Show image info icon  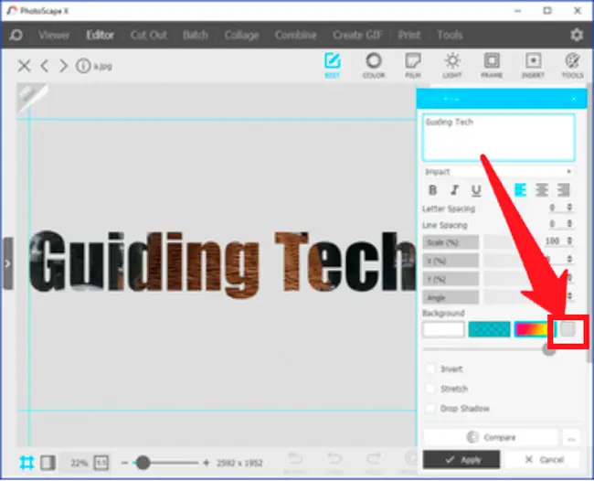(83, 66)
